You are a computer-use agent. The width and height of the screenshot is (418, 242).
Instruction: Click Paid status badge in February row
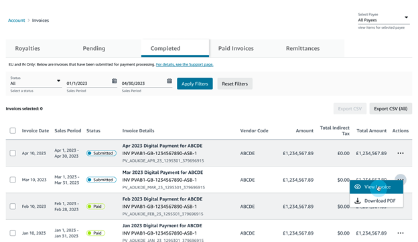click(96, 207)
